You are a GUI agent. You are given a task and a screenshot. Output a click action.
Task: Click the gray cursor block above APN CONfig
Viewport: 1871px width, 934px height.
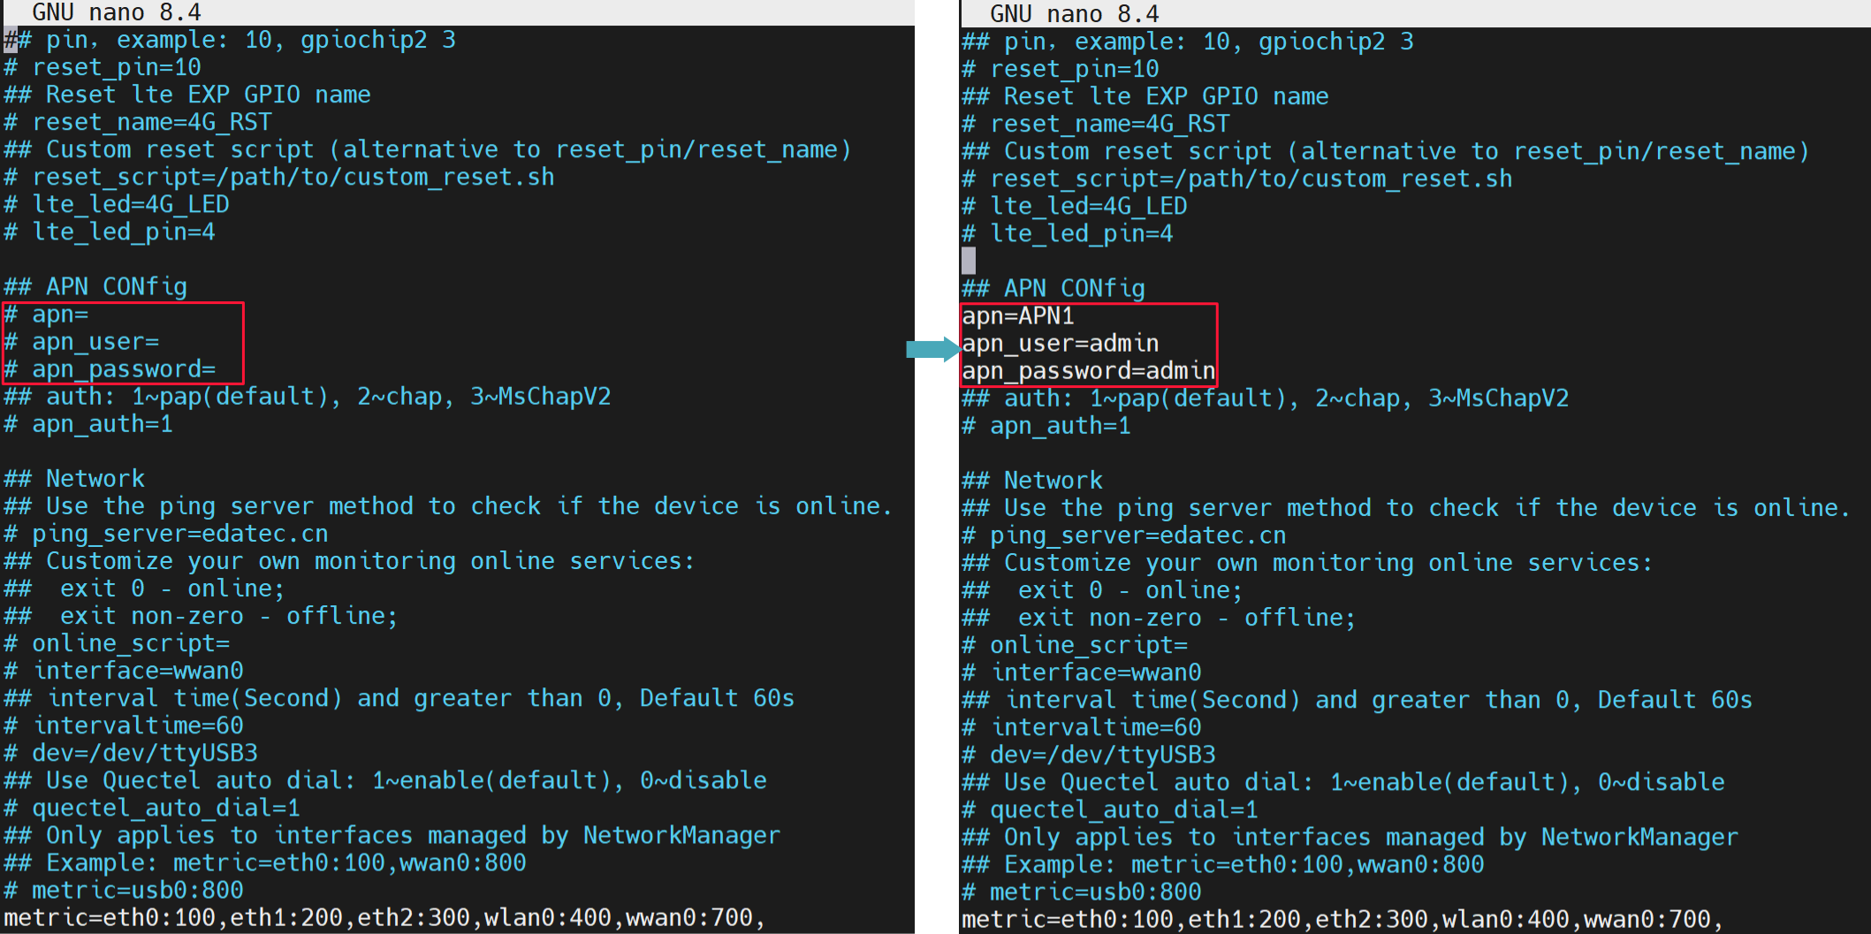969,261
